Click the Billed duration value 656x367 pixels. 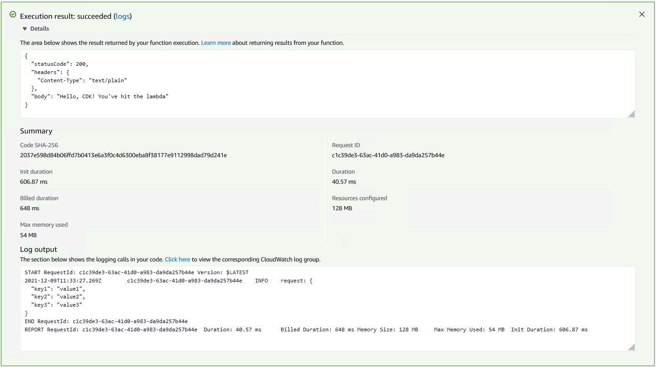tap(29, 208)
